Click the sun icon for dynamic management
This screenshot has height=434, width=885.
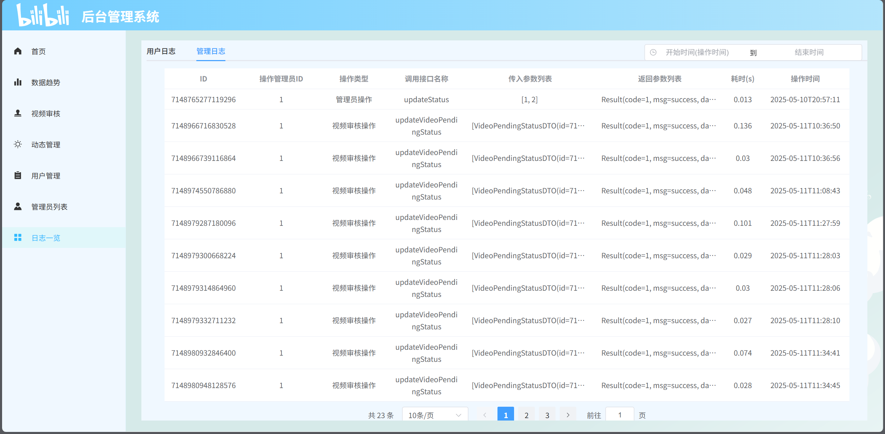point(18,144)
